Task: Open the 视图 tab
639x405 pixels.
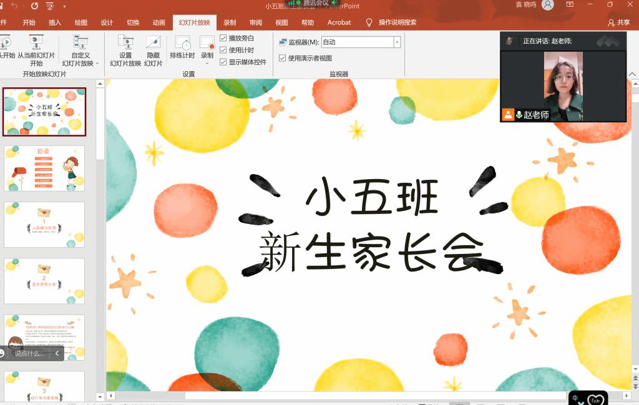Action: pyautogui.click(x=281, y=22)
